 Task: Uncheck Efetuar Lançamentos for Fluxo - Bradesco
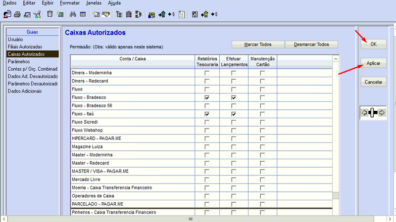(x=234, y=97)
